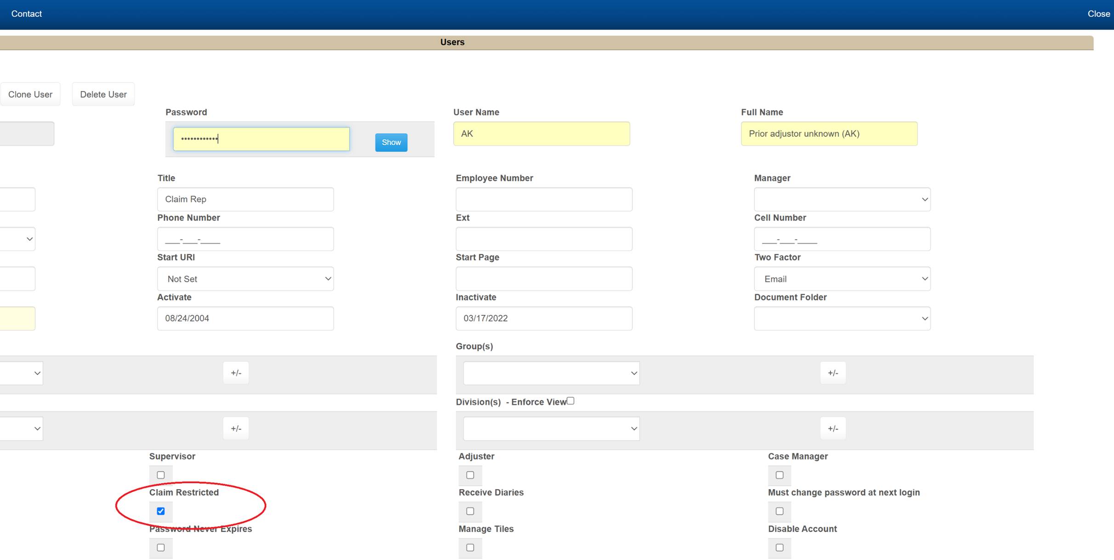Uncheck the Claim Restricted checkbox
The height and width of the screenshot is (560, 1114).
161,511
